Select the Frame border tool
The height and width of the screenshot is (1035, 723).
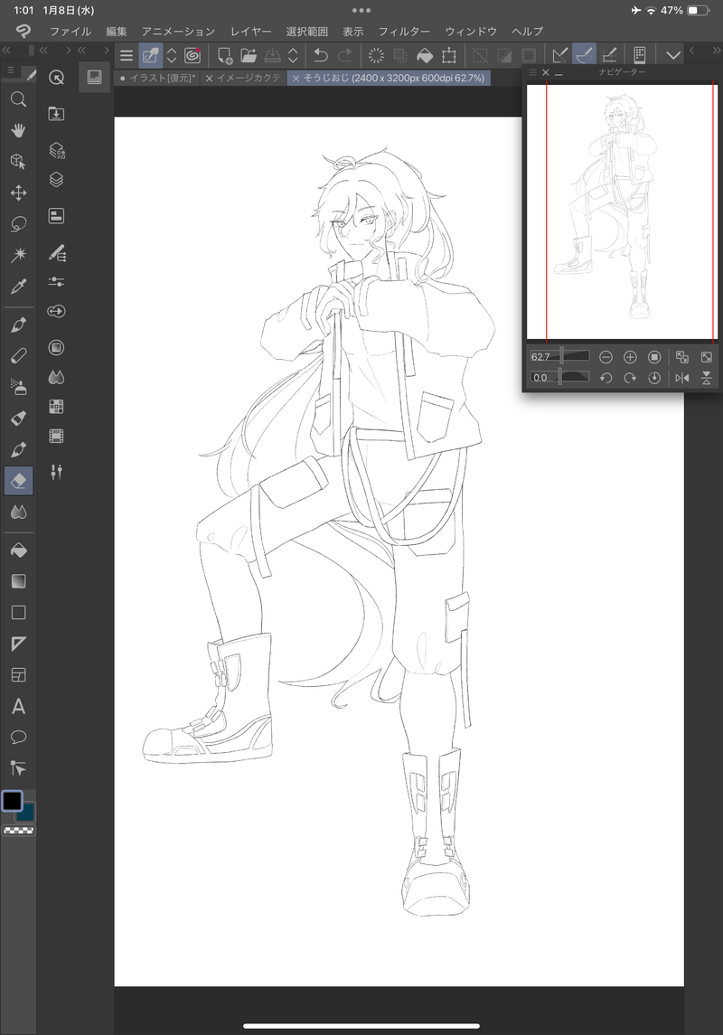pyautogui.click(x=18, y=674)
